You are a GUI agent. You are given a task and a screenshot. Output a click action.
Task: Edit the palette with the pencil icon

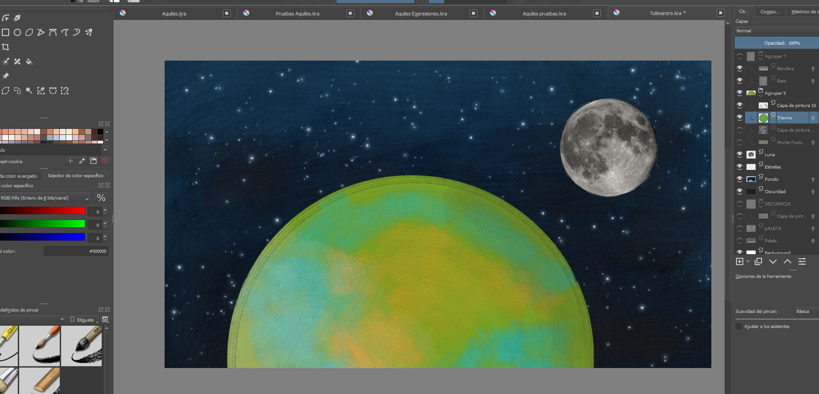coord(82,161)
